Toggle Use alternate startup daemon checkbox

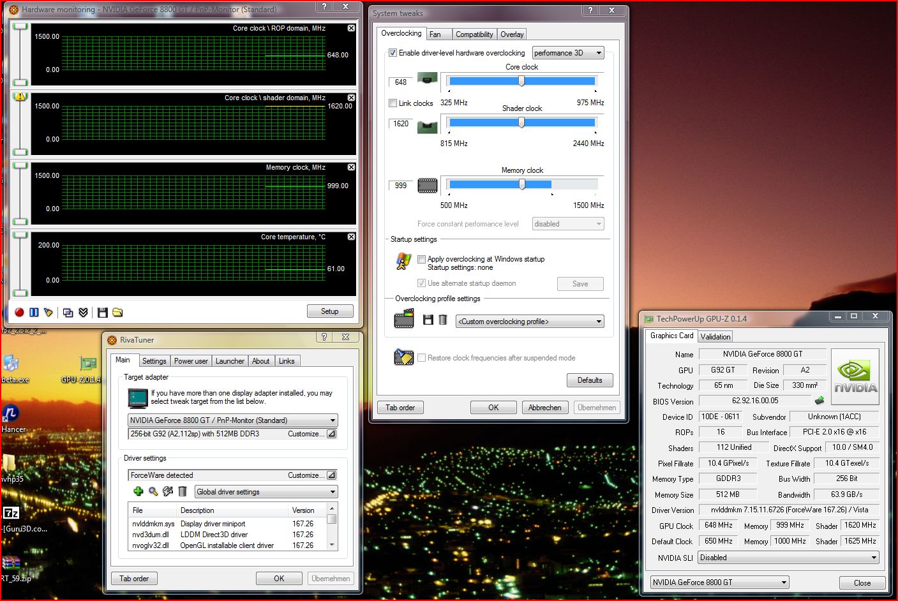pyautogui.click(x=421, y=283)
